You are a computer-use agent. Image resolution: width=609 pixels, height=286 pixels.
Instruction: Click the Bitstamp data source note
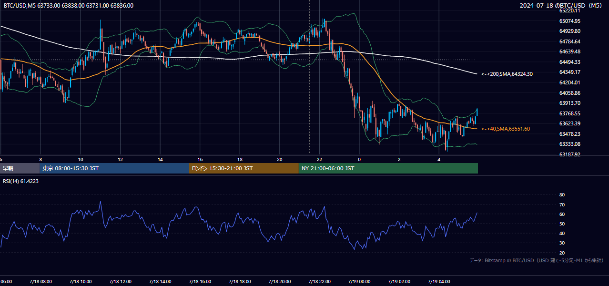(537, 261)
